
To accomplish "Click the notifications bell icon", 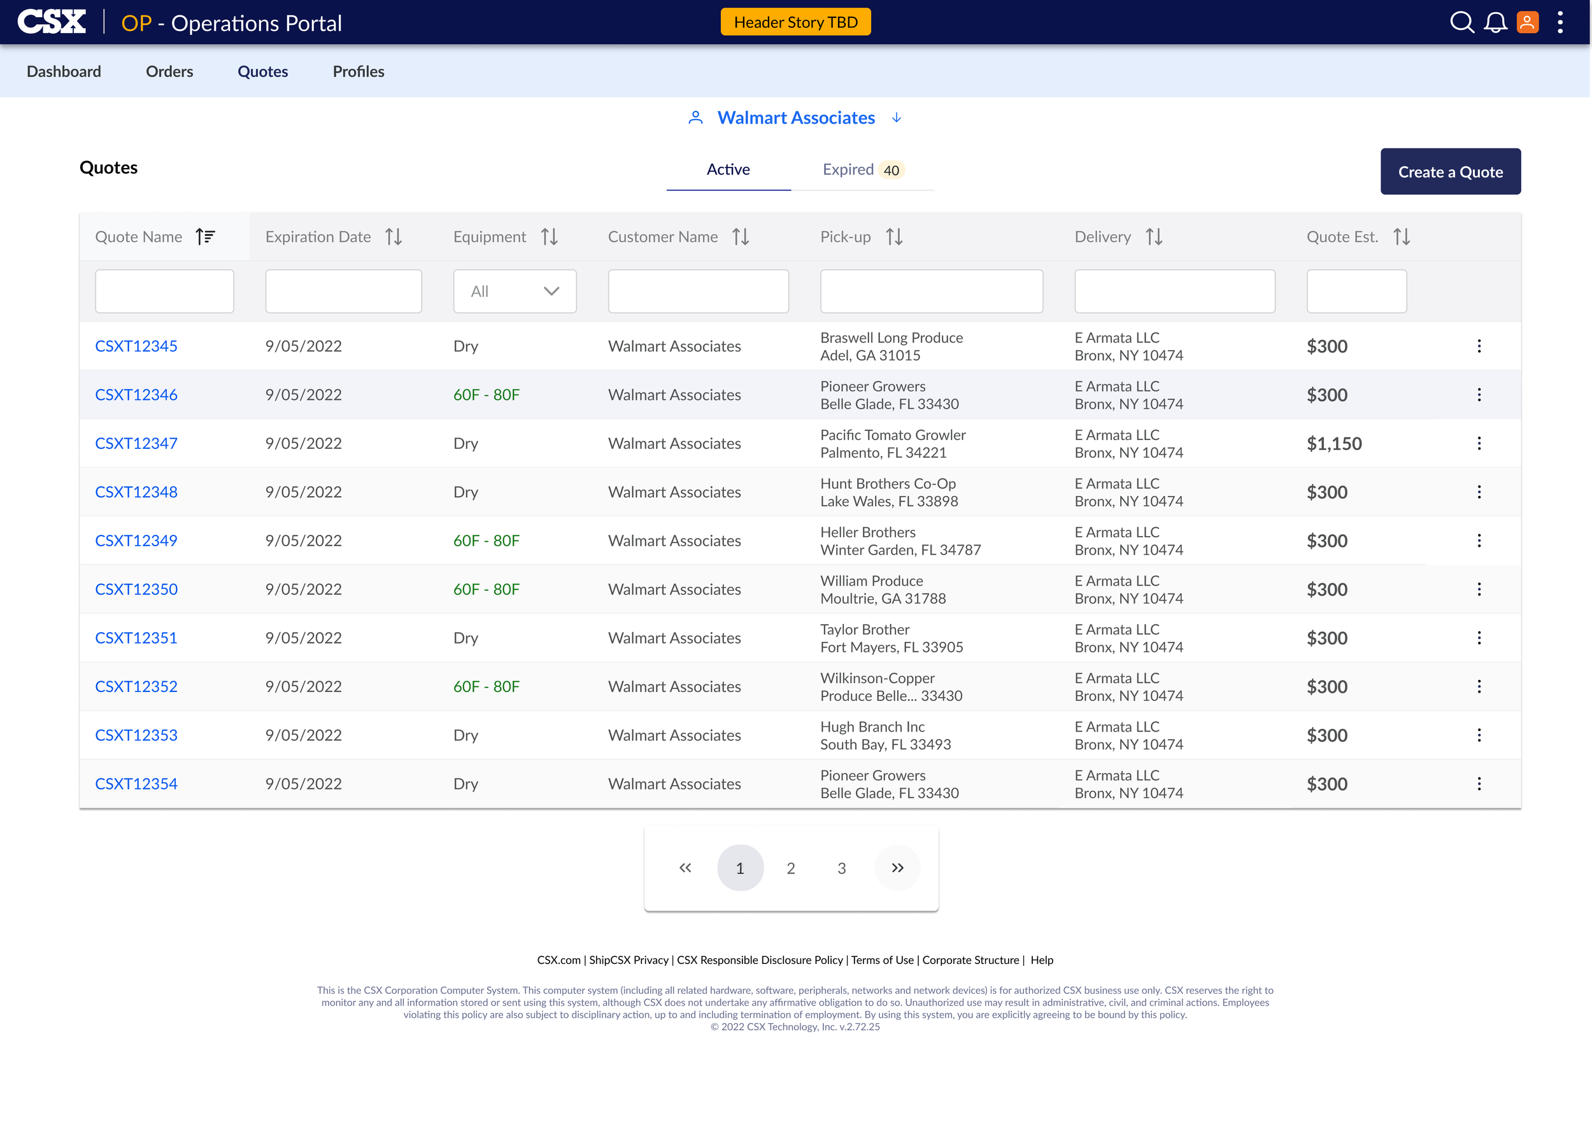I will tap(1495, 22).
